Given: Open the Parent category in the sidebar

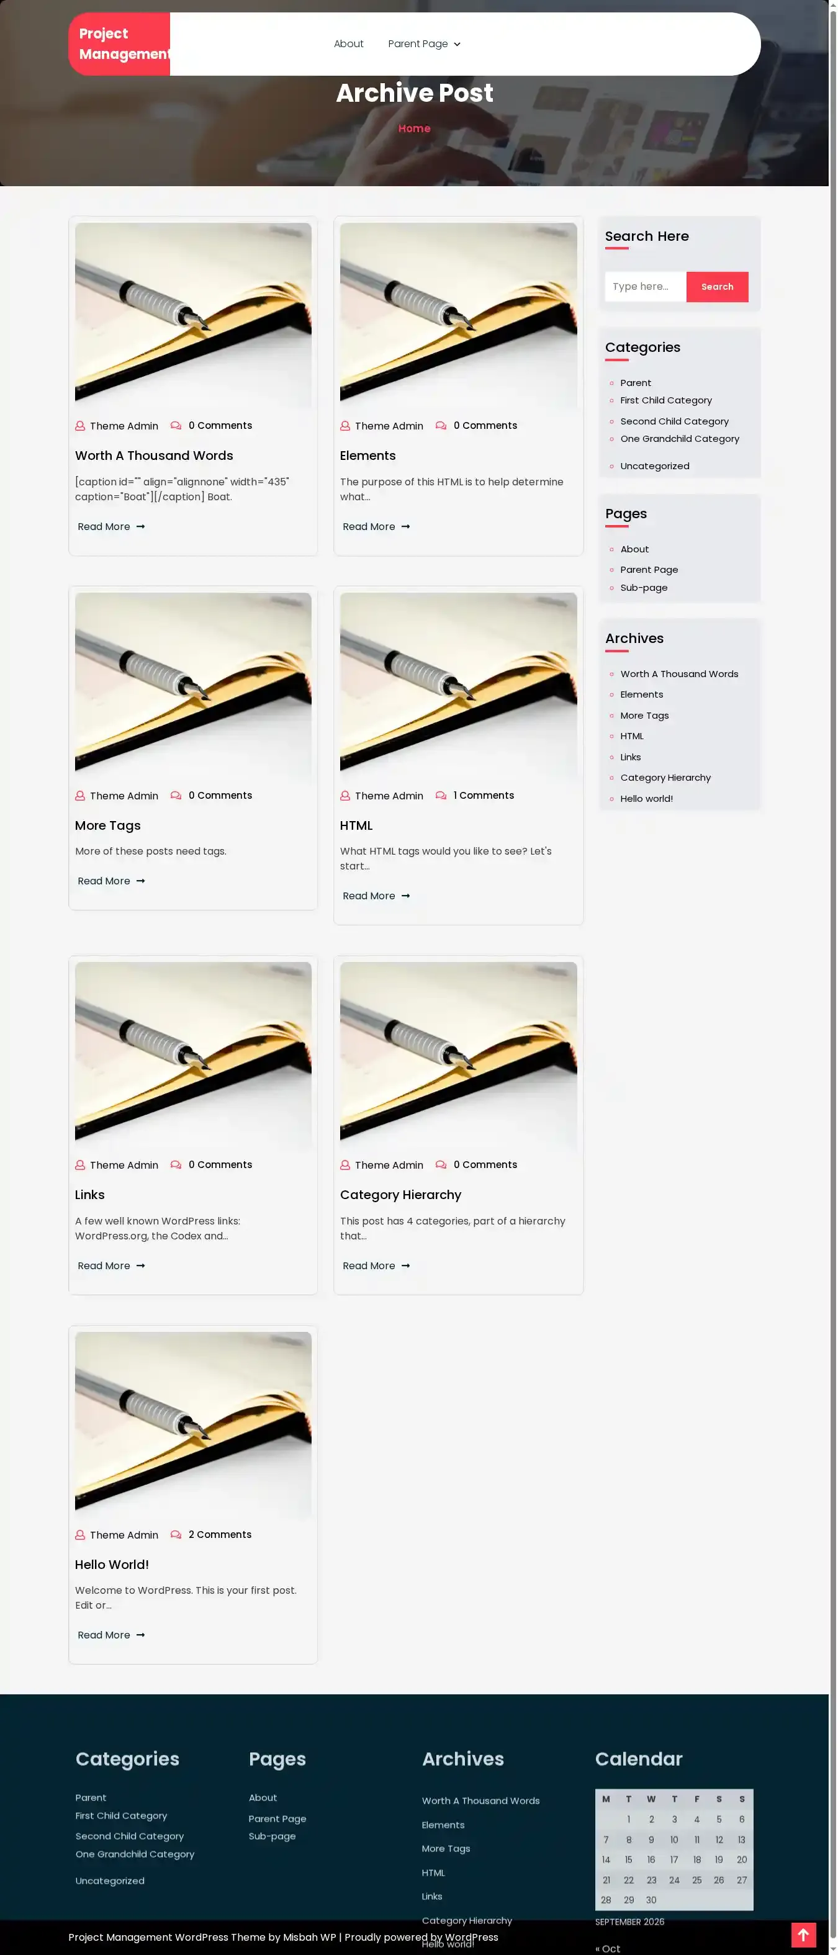Looking at the screenshot, I should click(x=636, y=384).
